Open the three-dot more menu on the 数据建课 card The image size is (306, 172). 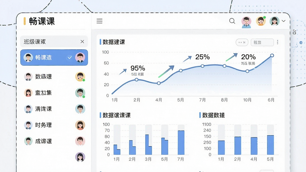click(x=278, y=42)
